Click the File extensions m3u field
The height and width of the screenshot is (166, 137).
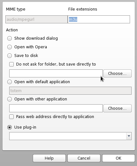coord(99,19)
